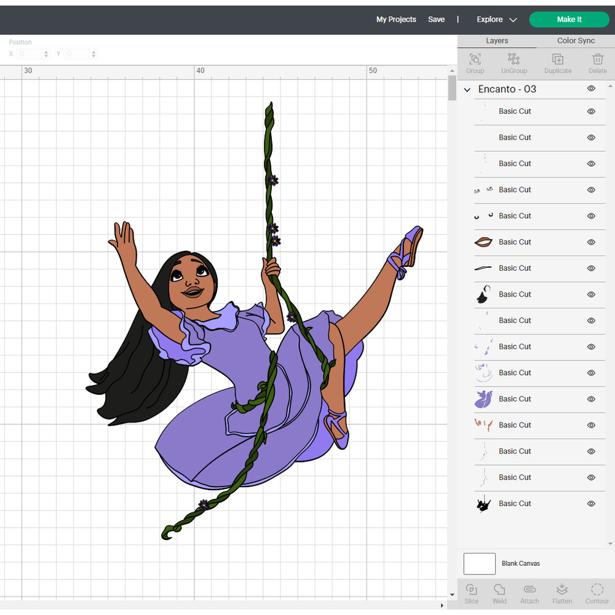The width and height of the screenshot is (615, 615).
Task: Open the Explore dropdown
Action: click(496, 19)
